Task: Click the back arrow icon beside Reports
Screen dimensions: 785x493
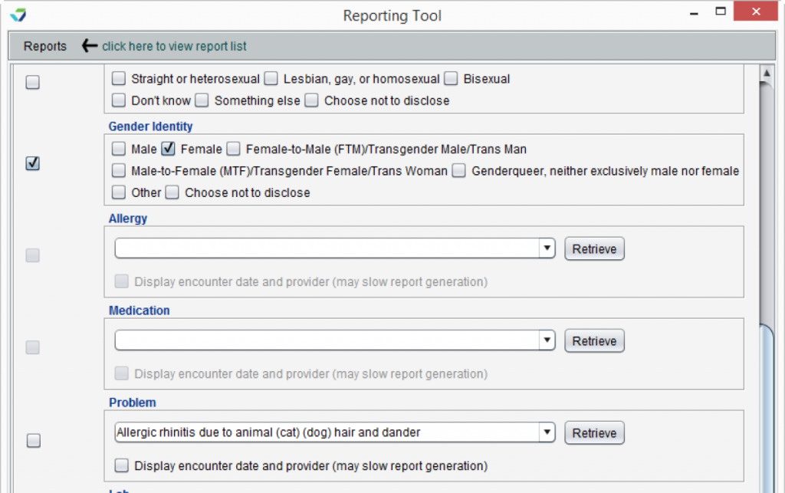Action: pyautogui.click(x=90, y=45)
